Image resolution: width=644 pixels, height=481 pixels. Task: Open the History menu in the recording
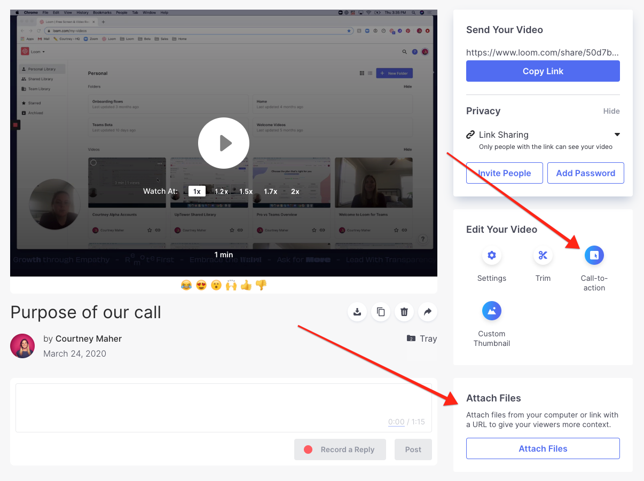point(83,12)
